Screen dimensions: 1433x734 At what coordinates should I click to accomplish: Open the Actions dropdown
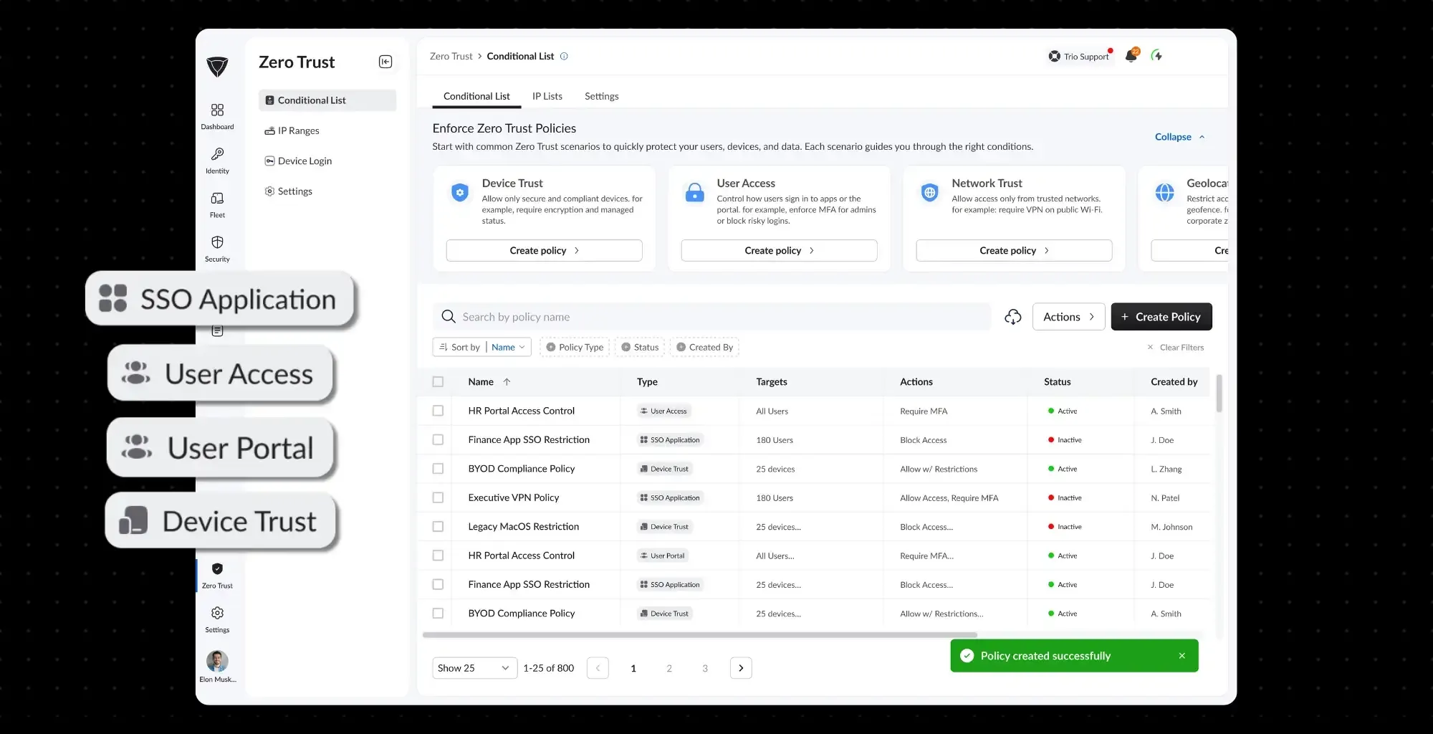[x=1068, y=317]
